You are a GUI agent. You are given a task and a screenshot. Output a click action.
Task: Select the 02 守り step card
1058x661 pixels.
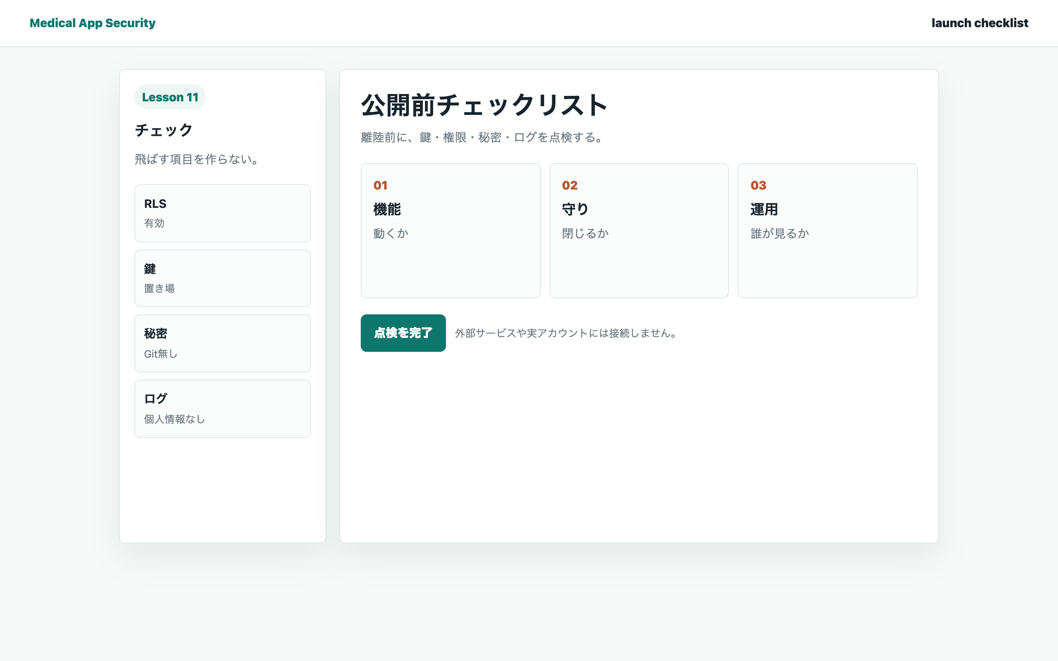point(639,231)
